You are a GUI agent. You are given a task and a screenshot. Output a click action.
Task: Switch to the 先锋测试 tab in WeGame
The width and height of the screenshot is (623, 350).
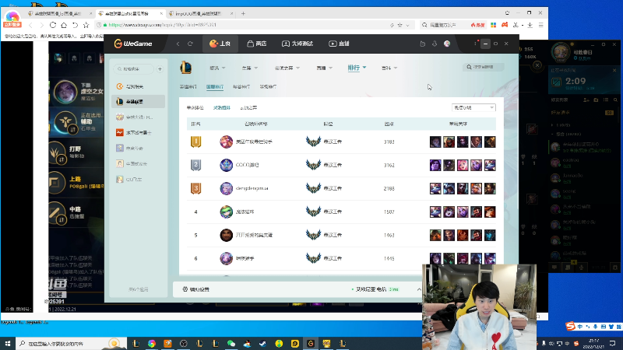(297, 44)
